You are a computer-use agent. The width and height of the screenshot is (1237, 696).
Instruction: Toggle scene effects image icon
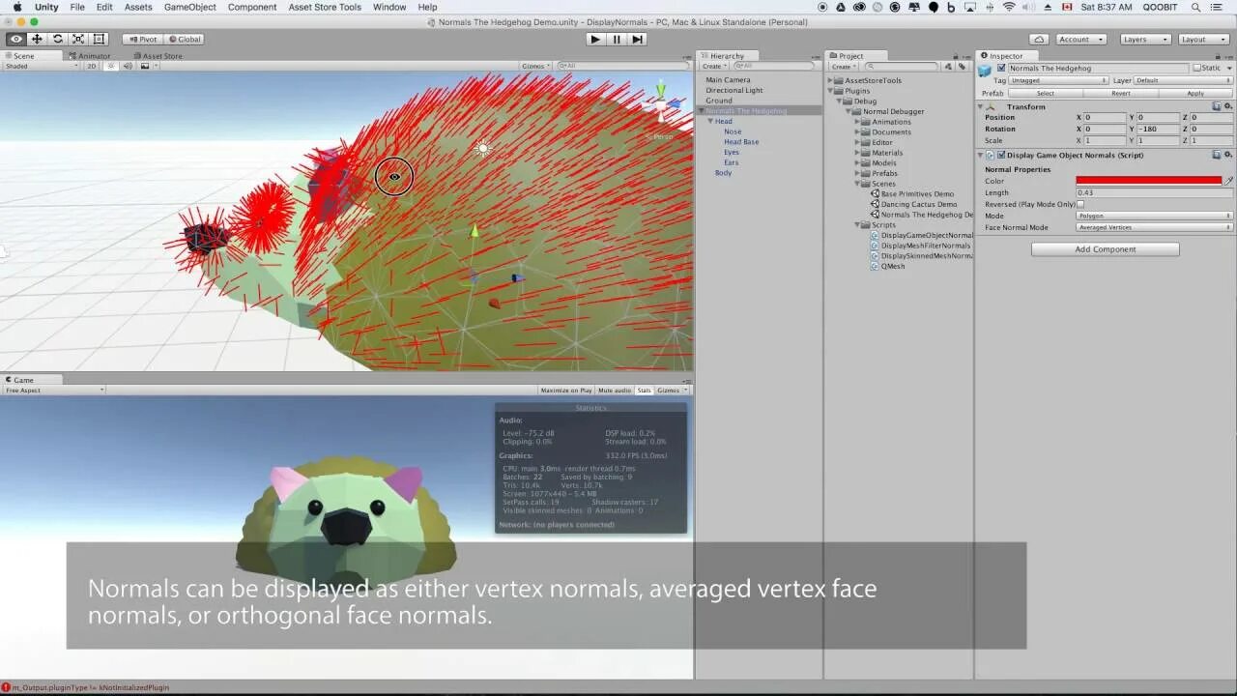[145, 66]
